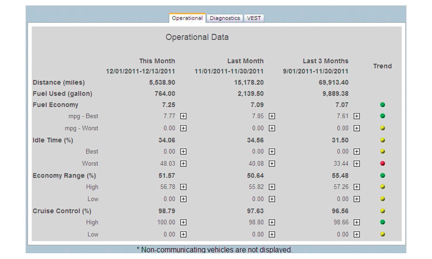Expand Cruise Control High 98.80 value
The width and height of the screenshot is (432, 259).
coord(272,222)
